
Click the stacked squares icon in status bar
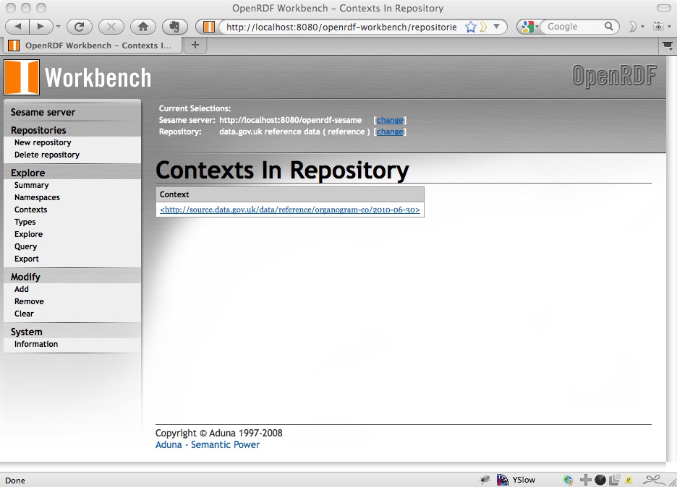614,480
